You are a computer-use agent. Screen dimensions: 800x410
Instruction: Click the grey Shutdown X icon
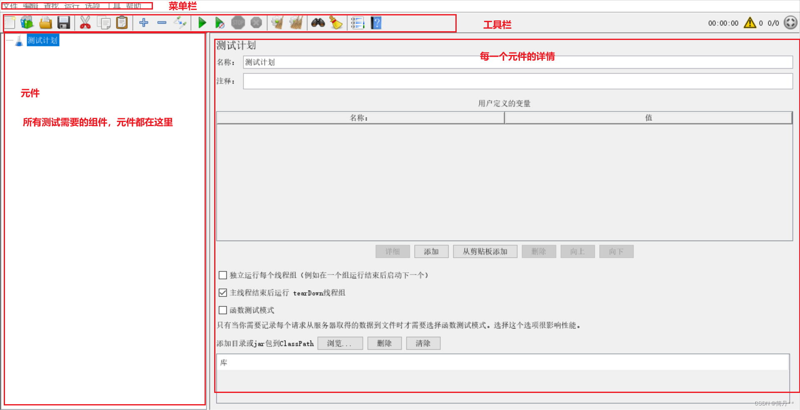pyautogui.click(x=256, y=22)
